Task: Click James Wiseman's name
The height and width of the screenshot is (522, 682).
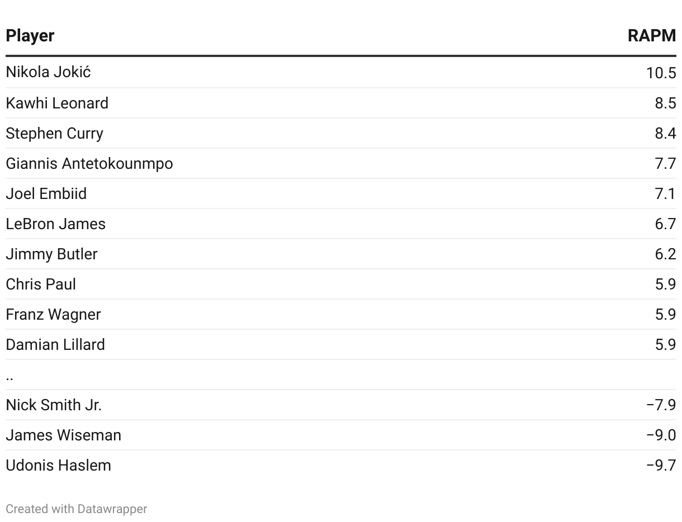Action: [64, 435]
